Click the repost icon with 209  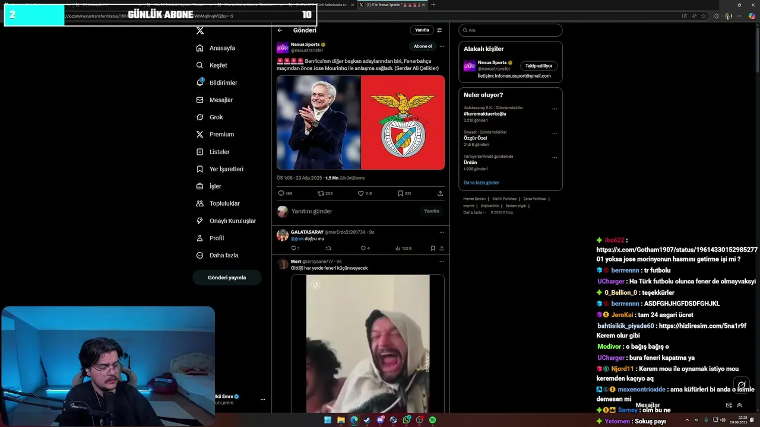325,193
